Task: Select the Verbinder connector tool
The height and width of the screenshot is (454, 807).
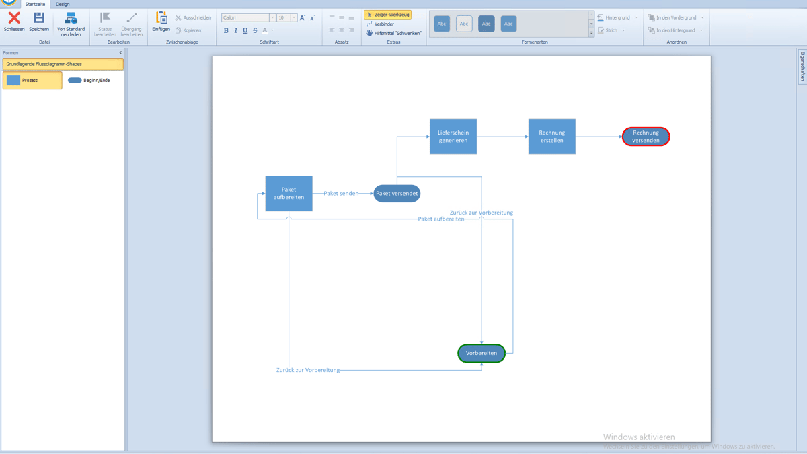Action: [381, 24]
